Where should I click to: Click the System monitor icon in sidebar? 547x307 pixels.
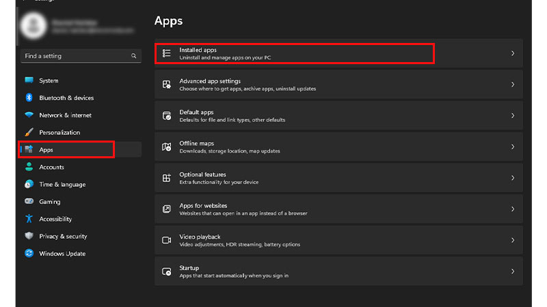click(29, 81)
